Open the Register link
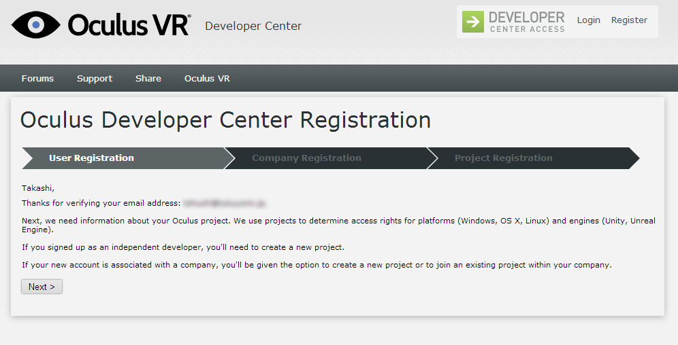 tap(629, 20)
